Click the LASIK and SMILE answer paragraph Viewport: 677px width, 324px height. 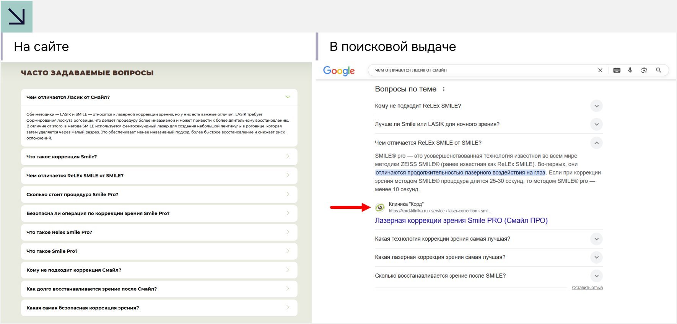coord(158,126)
